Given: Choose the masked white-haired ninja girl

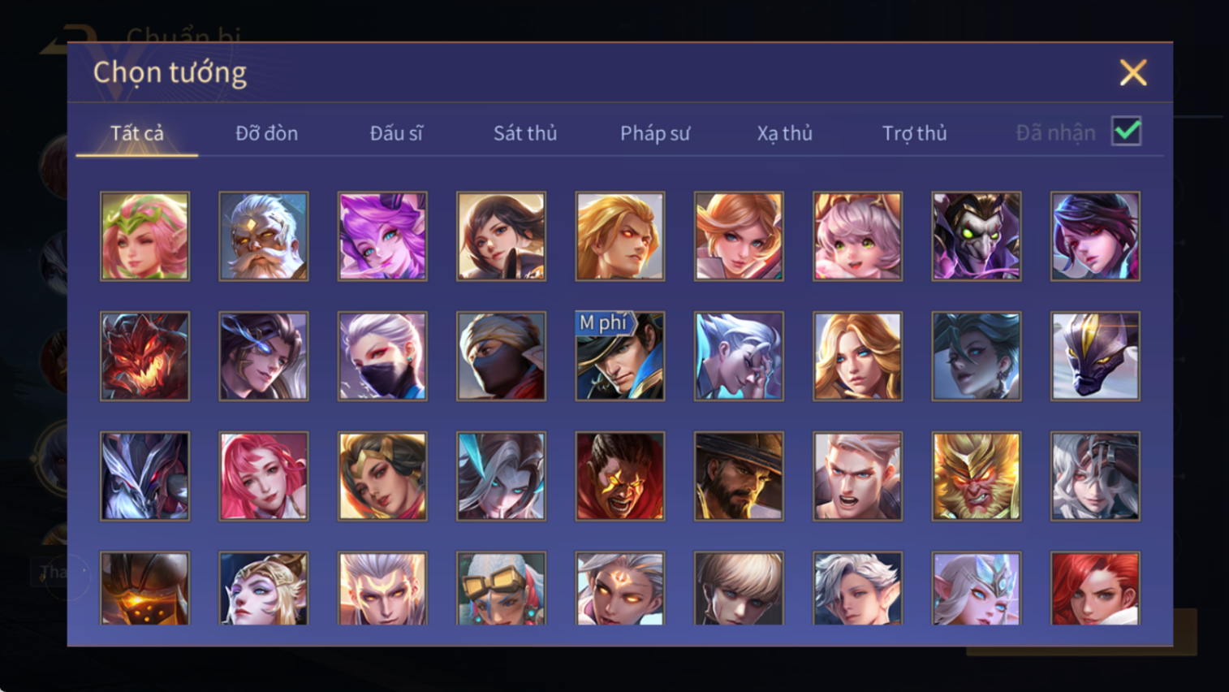Looking at the screenshot, I should (x=382, y=357).
